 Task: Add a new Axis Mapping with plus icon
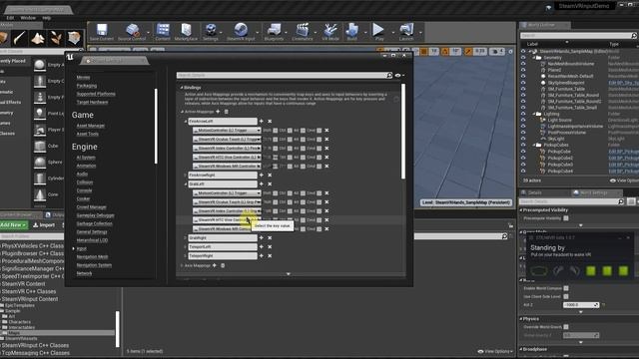(215, 265)
